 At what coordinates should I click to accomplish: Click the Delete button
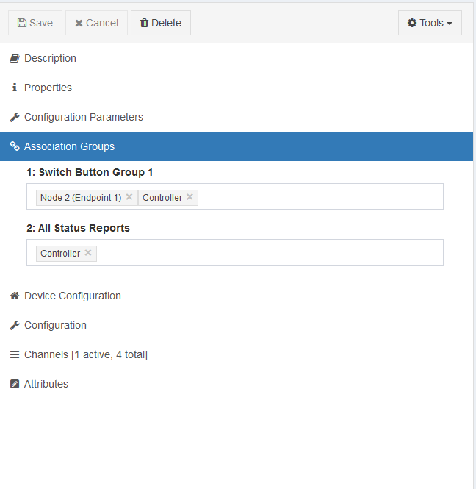pyautogui.click(x=161, y=23)
